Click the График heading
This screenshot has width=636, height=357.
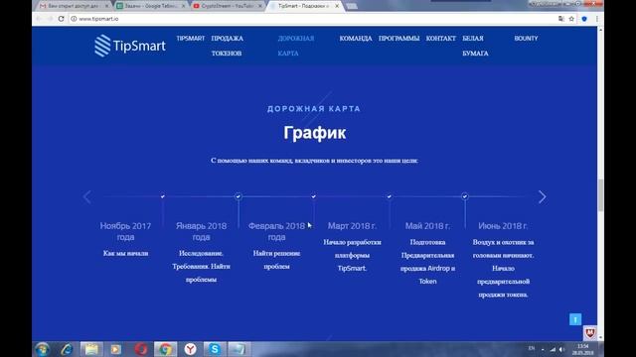pyautogui.click(x=314, y=133)
